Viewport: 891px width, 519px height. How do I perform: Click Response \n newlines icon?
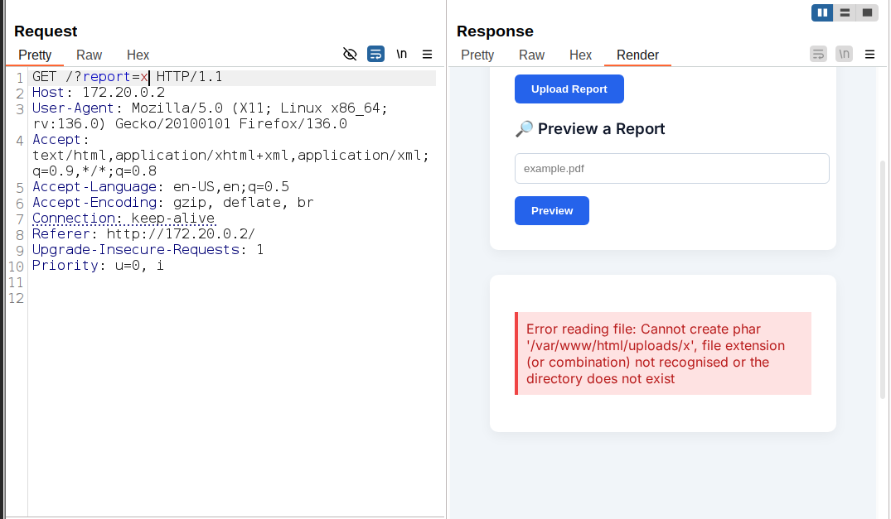[x=845, y=54]
